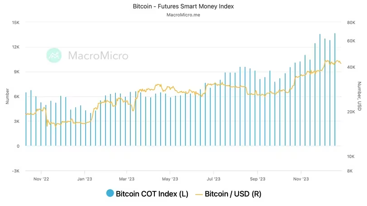Open the MacroMicro.me source link

tap(183, 15)
